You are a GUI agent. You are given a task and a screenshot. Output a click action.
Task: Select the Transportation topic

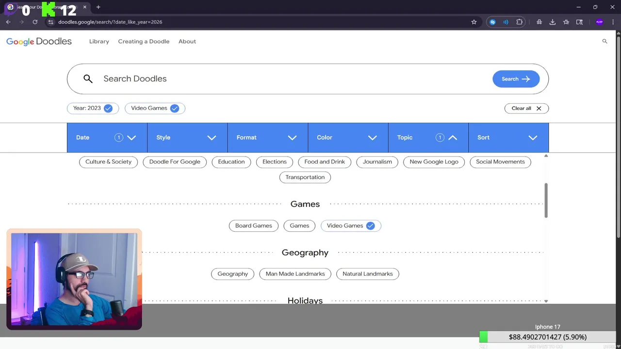coord(305,177)
